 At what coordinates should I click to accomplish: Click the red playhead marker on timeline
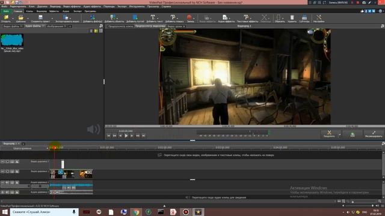[x=55, y=148]
